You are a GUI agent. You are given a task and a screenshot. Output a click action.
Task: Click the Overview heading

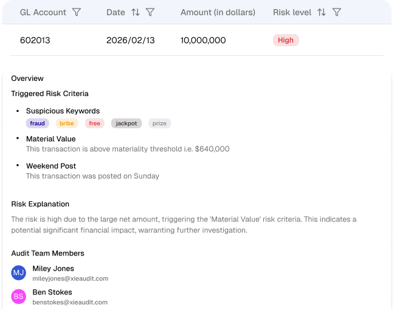27,78
